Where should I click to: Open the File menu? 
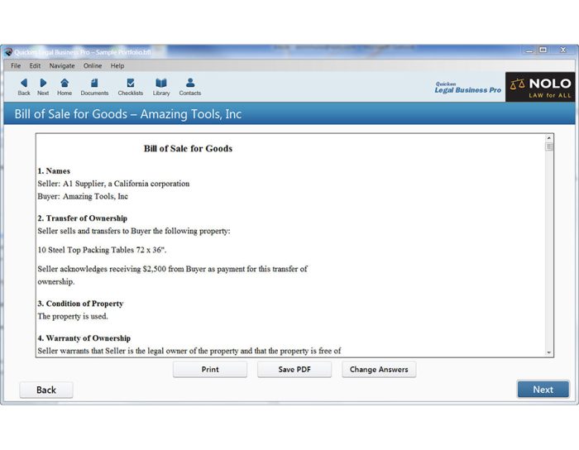tap(16, 65)
